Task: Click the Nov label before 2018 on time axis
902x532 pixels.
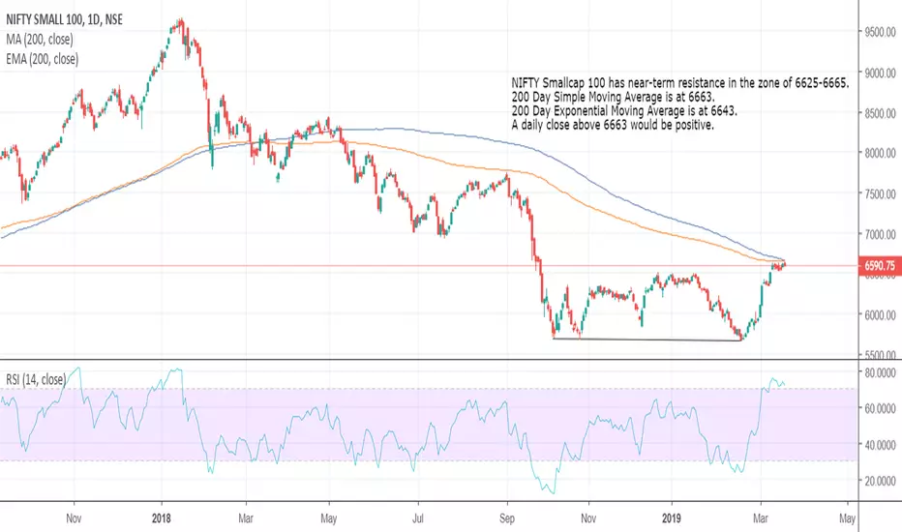Action: [74, 518]
